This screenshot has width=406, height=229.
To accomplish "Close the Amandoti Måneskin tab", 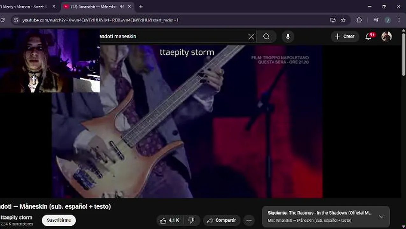I will point(129,6).
